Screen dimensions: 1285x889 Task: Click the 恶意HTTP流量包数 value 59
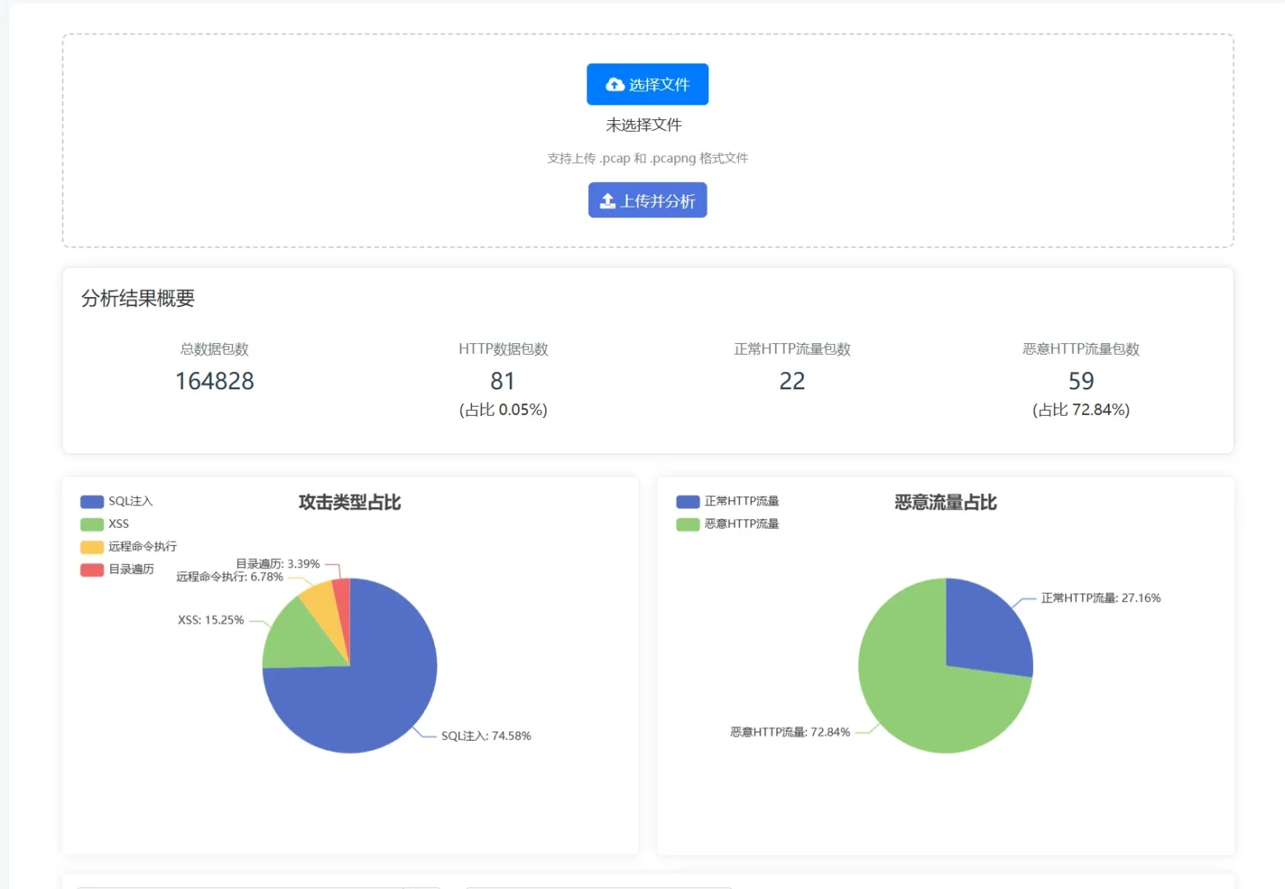[1081, 380]
